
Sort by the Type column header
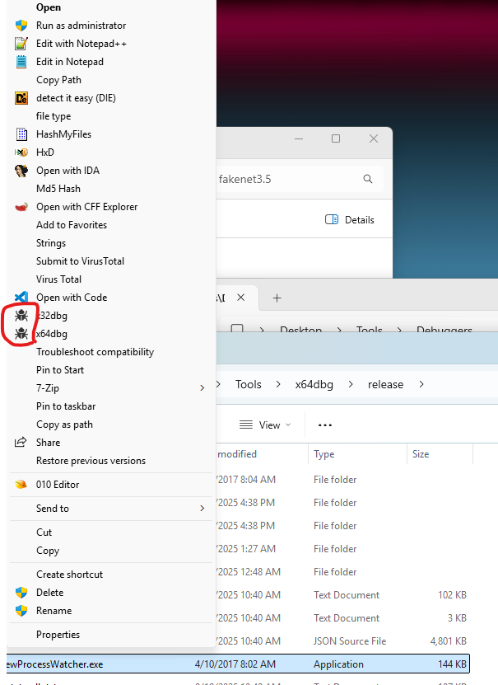(323, 454)
